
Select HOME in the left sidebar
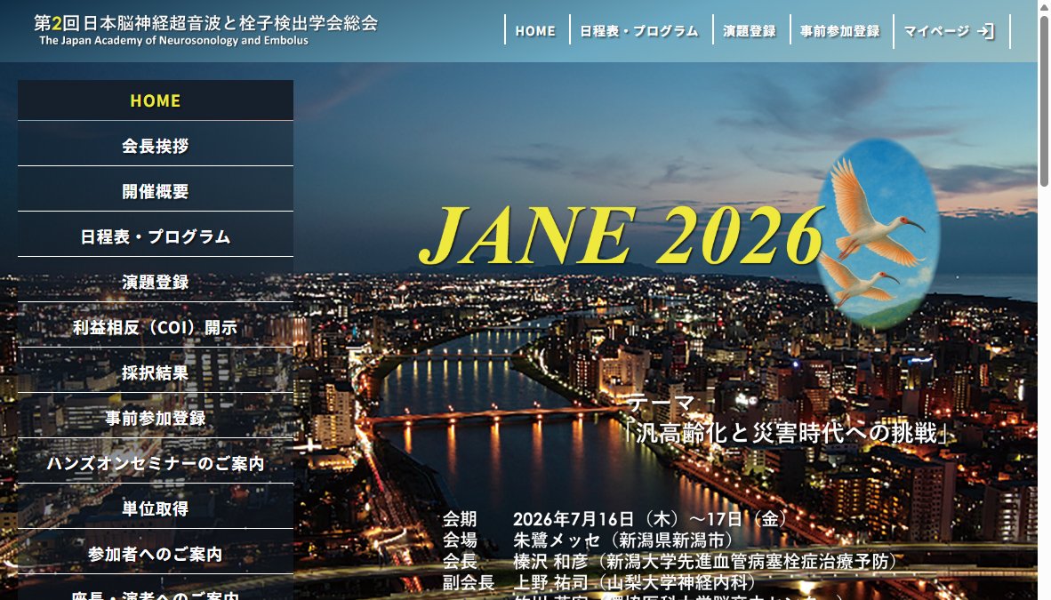pos(156,100)
